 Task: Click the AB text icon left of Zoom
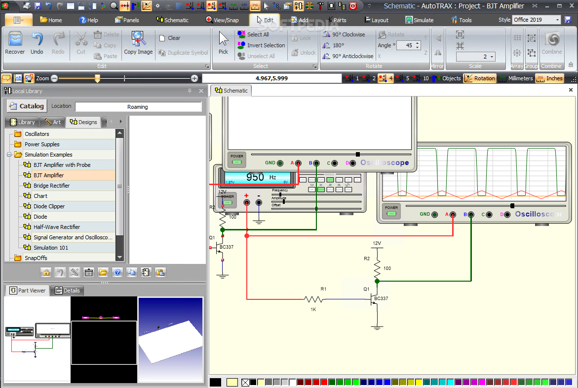point(18,78)
